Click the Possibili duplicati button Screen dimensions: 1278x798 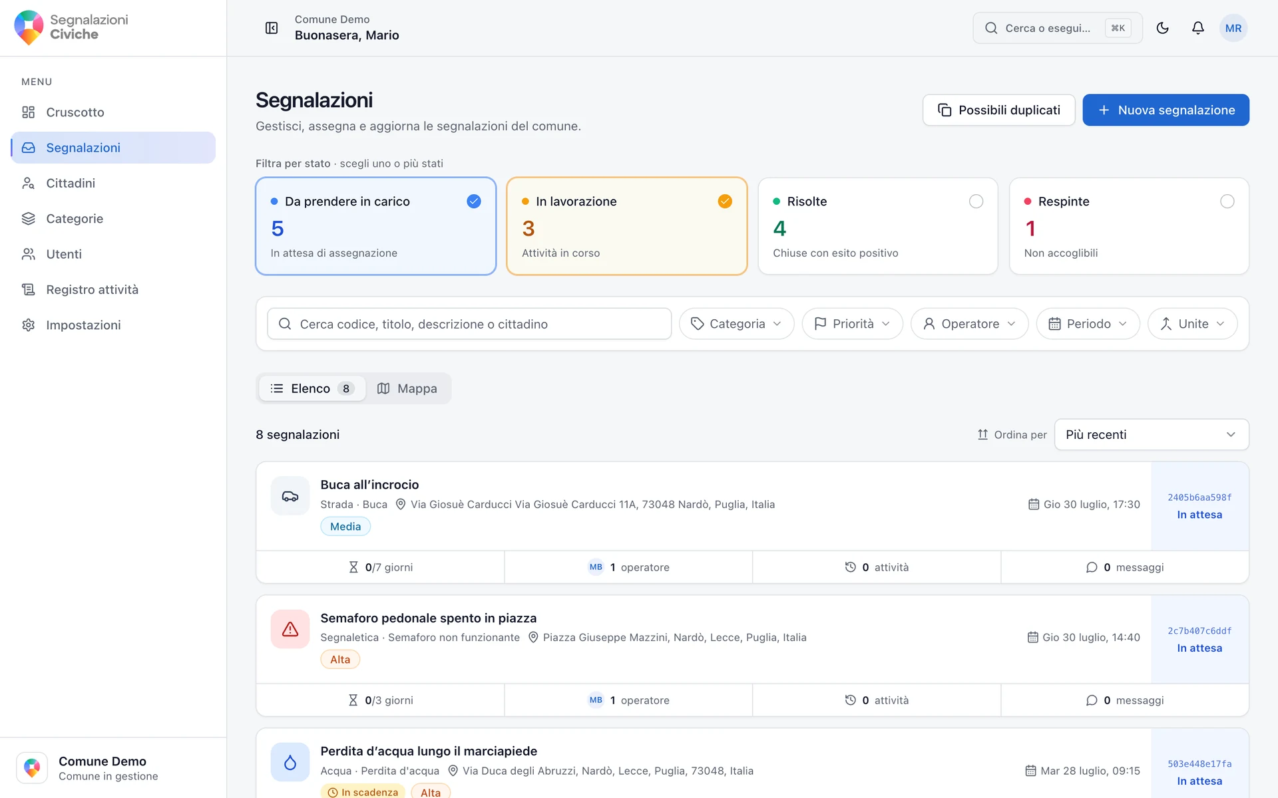pos(998,110)
